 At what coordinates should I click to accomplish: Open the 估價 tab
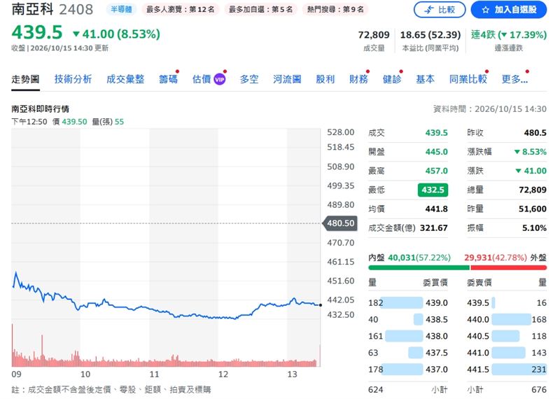tap(202, 79)
